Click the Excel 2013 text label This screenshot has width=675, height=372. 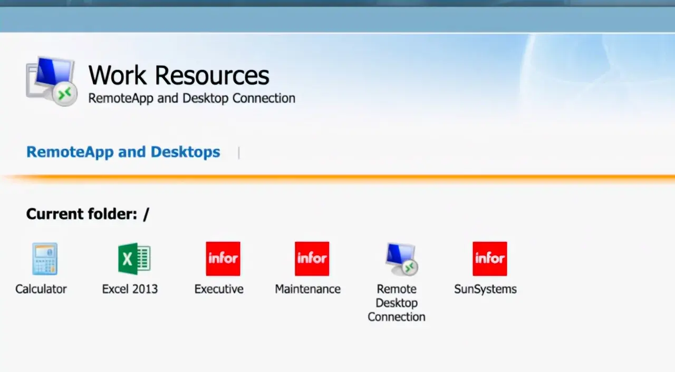[130, 289]
